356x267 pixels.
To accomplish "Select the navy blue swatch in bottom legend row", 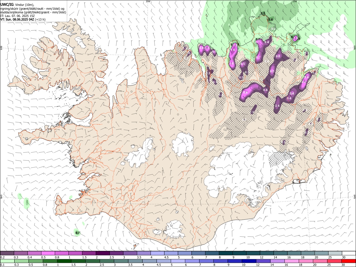I will pyautogui.click(x=249, y=261).
